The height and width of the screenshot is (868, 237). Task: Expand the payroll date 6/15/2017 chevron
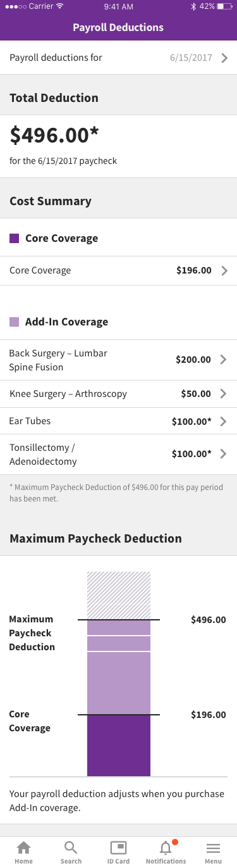pyautogui.click(x=224, y=58)
